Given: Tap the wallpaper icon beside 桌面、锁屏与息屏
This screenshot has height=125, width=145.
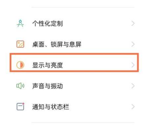Looking at the screenshot, I should click(20, 44).
